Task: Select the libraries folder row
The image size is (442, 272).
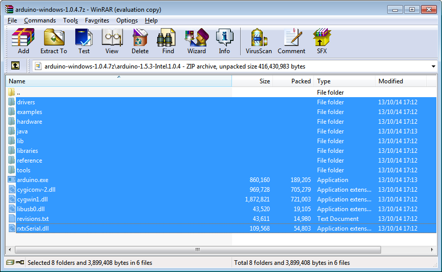Action: point(222,150)
